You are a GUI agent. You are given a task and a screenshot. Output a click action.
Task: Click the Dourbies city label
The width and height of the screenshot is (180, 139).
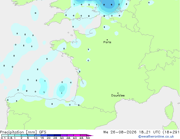(x=118, y=95)
